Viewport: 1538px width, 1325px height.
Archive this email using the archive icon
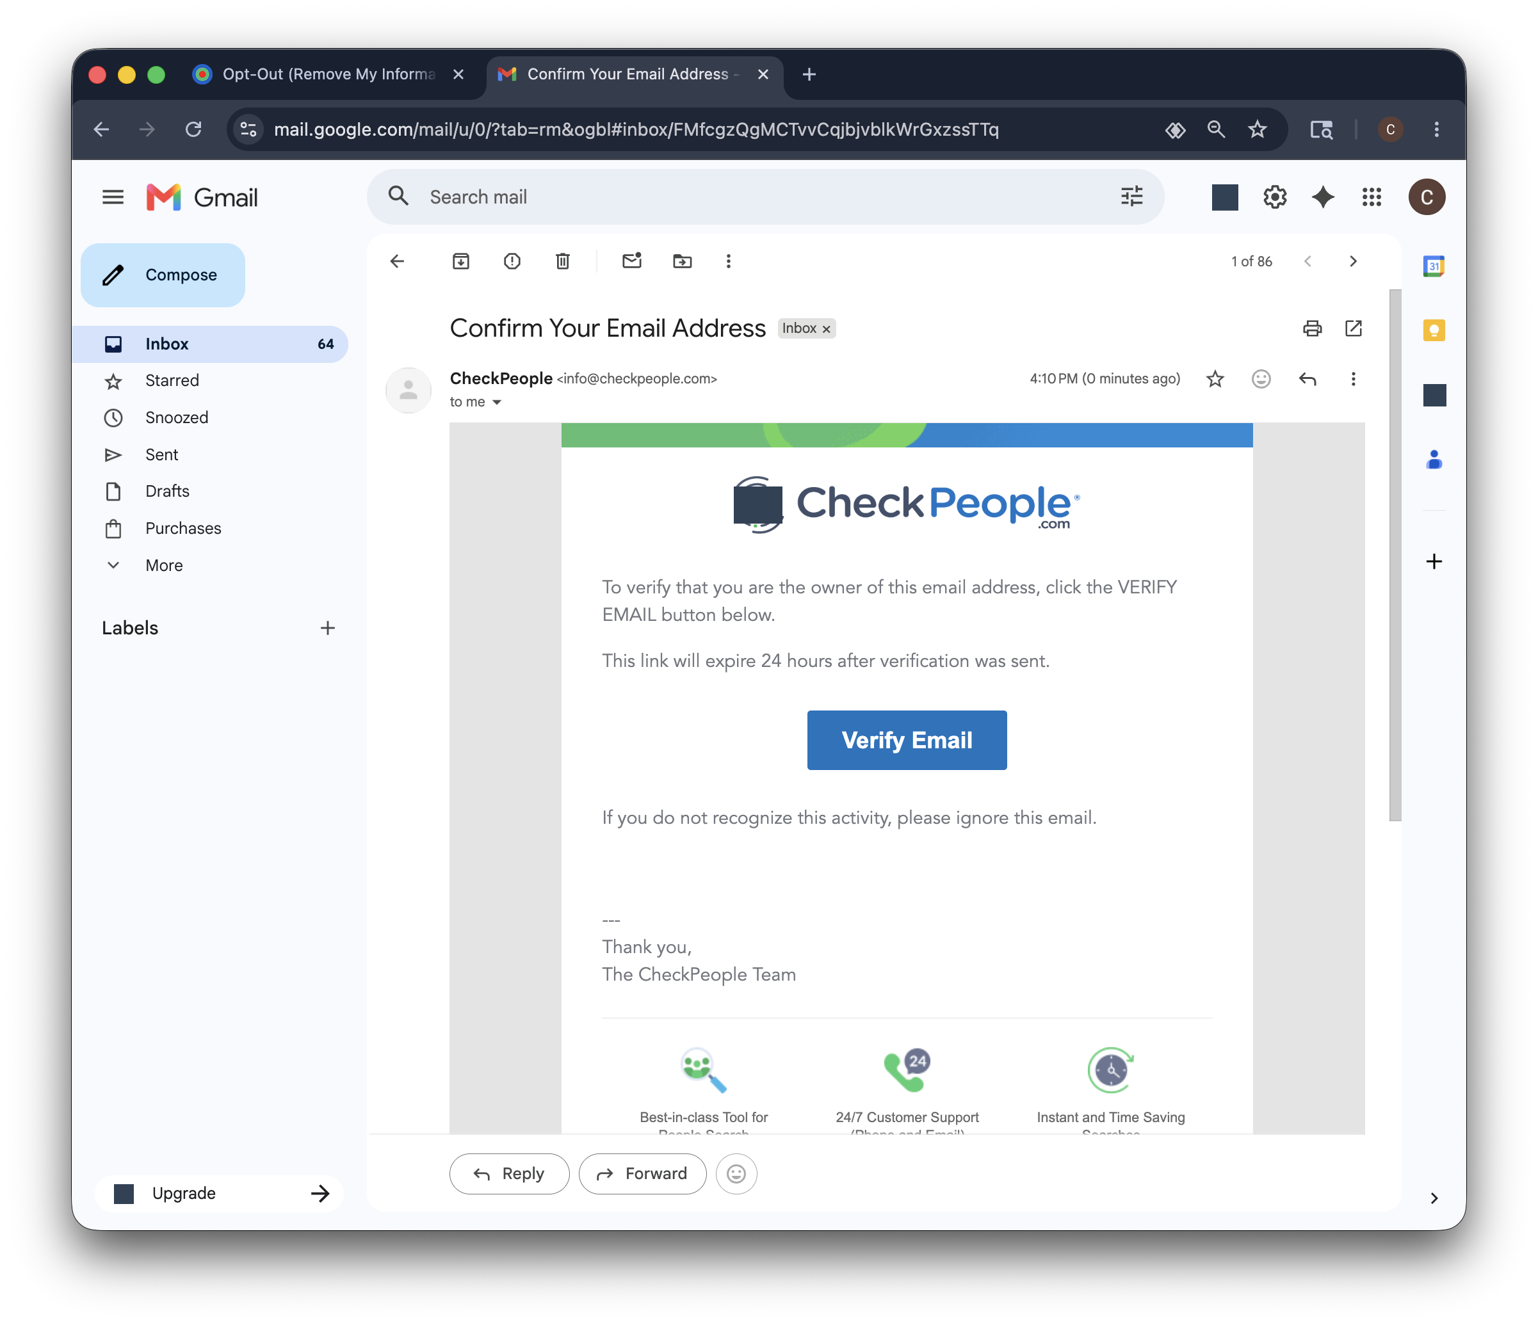(x=460, y=261)
